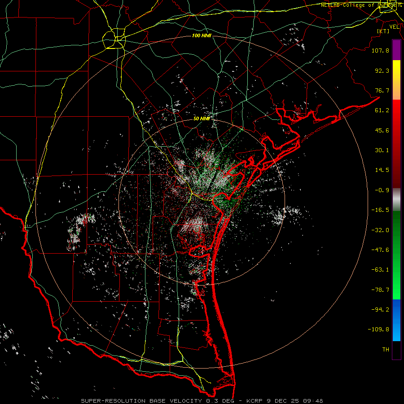Click the 14.5 legend value
The height and width of the screenshot is (404, 404).
(382, 170)
